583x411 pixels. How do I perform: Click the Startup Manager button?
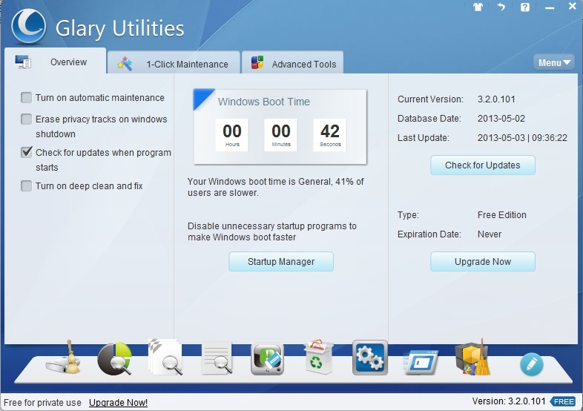pyautogui.click(x=280, y=262)
